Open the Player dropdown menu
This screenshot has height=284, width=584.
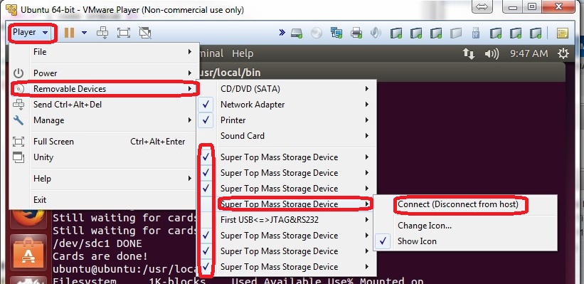(x=31, y=33)
